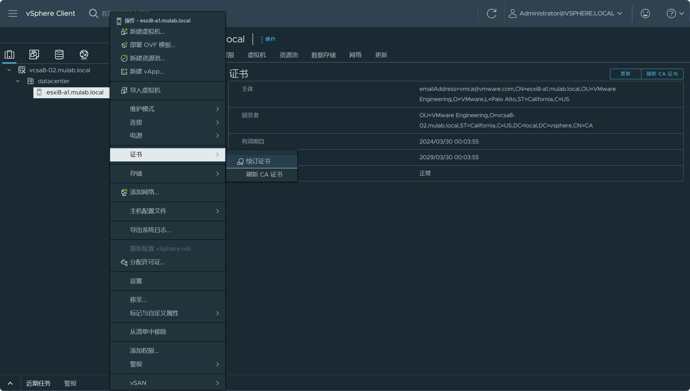The image size is (690, 391).
Task: Click the vSphere Client title
Action: [x=50, y=13]
